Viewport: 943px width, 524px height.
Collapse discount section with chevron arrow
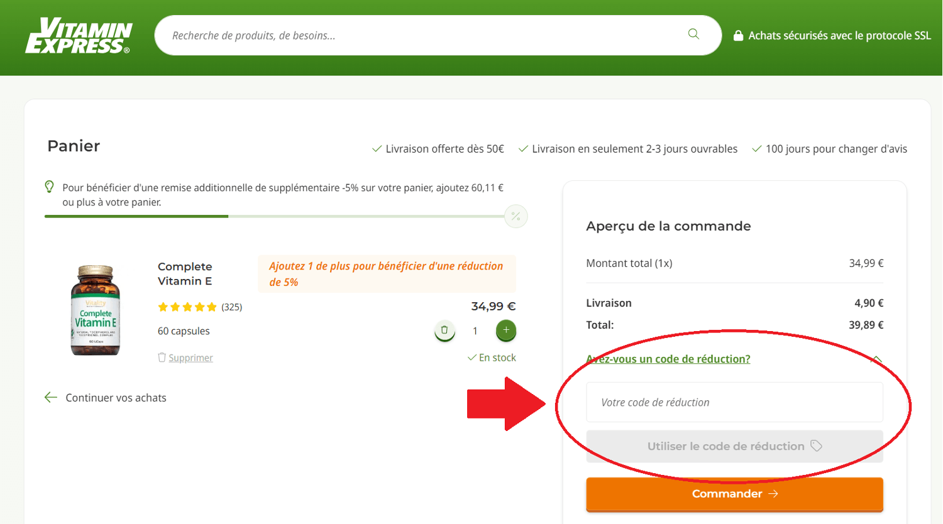(876, 359)
